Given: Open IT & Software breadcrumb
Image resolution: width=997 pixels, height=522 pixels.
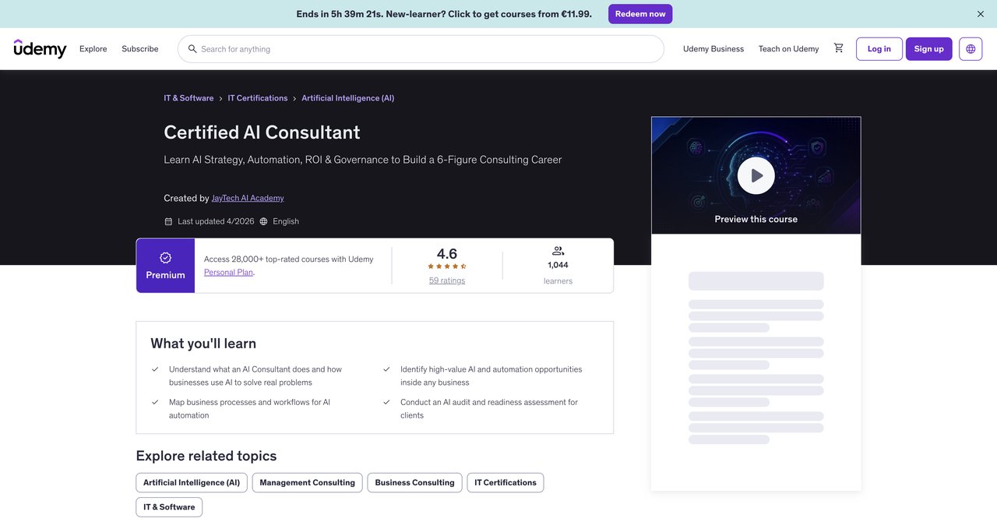Looking at the screenshot, I should pos(188,98).
